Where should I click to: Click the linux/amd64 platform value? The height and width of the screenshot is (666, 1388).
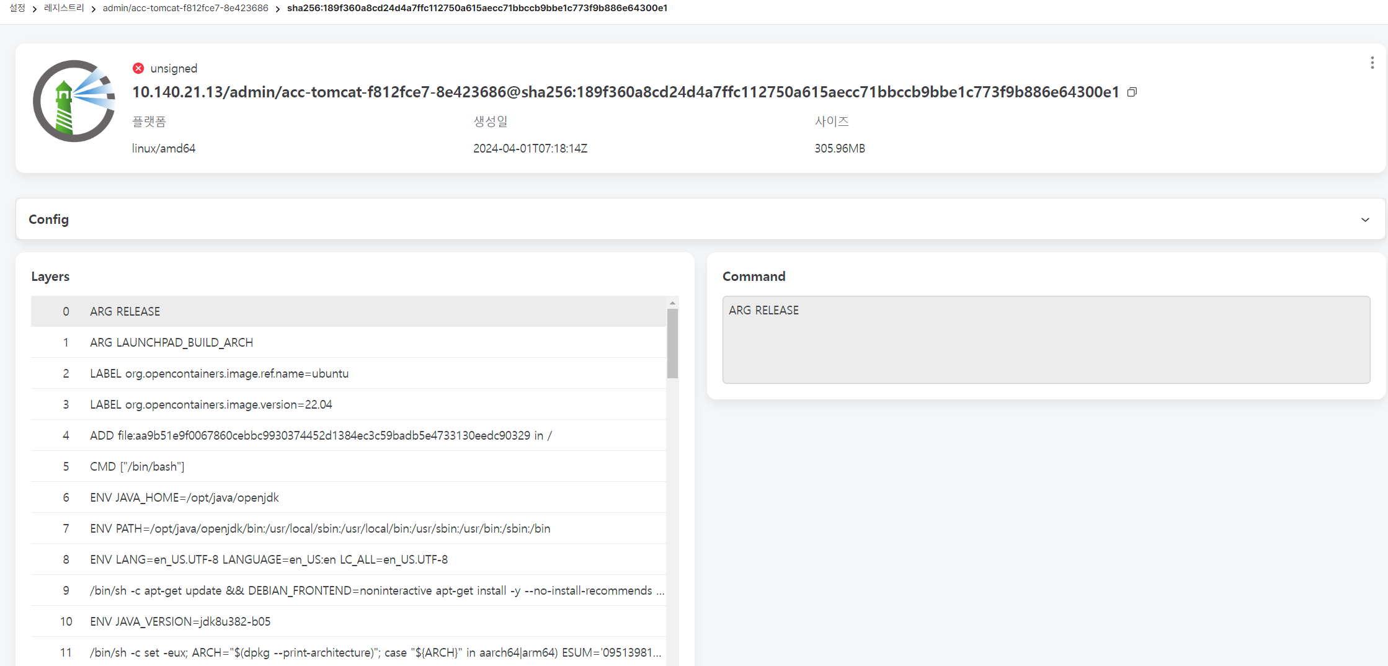164,148
